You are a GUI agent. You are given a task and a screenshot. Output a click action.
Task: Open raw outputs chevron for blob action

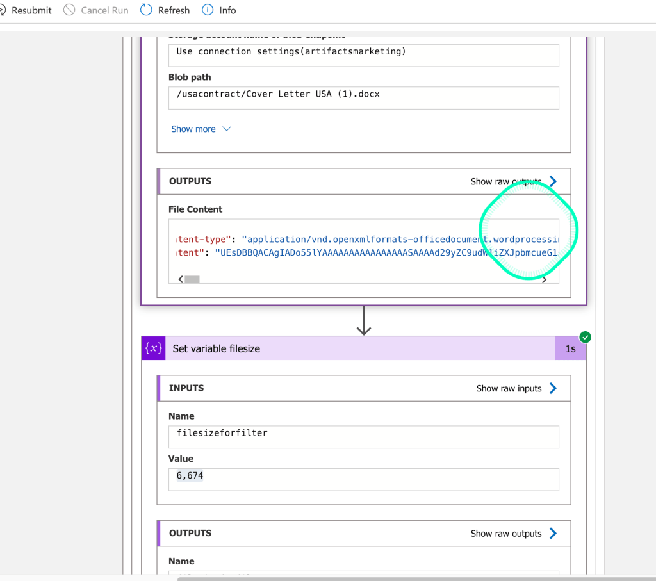click(553, 181)
